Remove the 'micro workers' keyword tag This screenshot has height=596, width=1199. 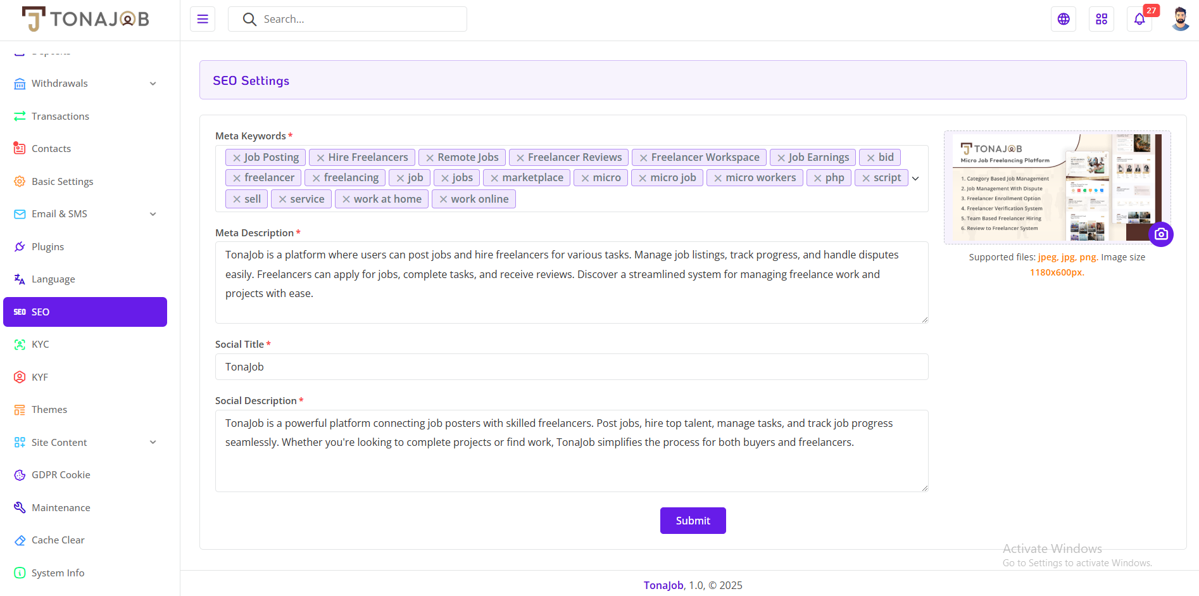(718, 178)
